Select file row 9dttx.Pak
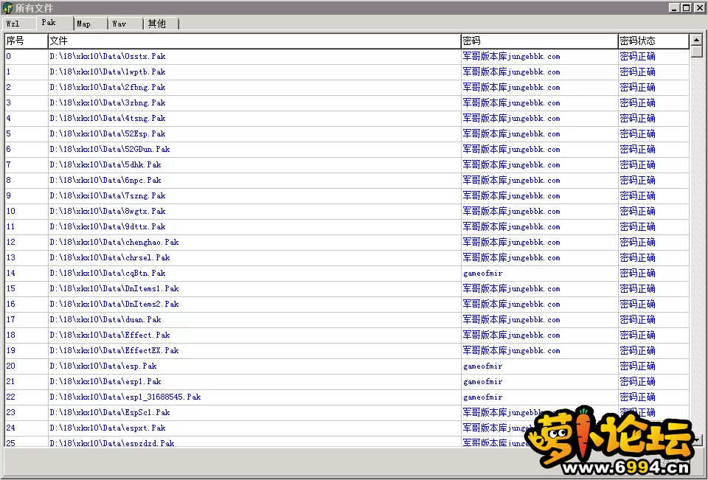 point(347,226)
